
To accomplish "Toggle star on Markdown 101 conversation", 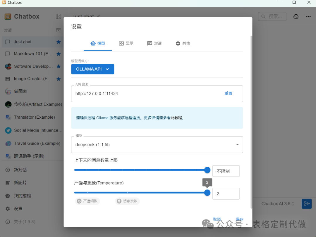I will [59, 54].
